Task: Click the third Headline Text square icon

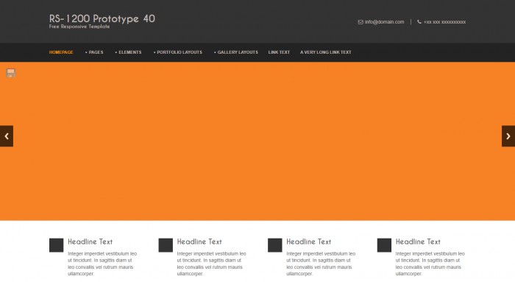Action: tap(275, 245)
